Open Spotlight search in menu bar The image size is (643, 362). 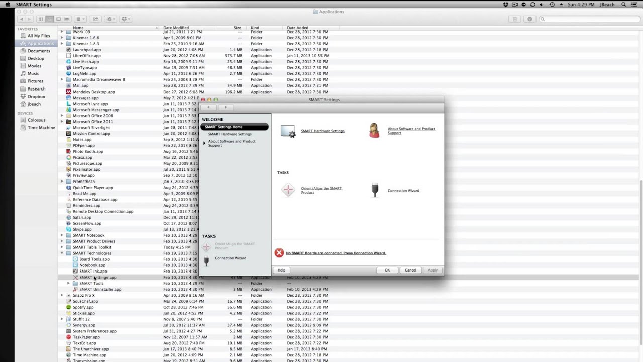624,5
